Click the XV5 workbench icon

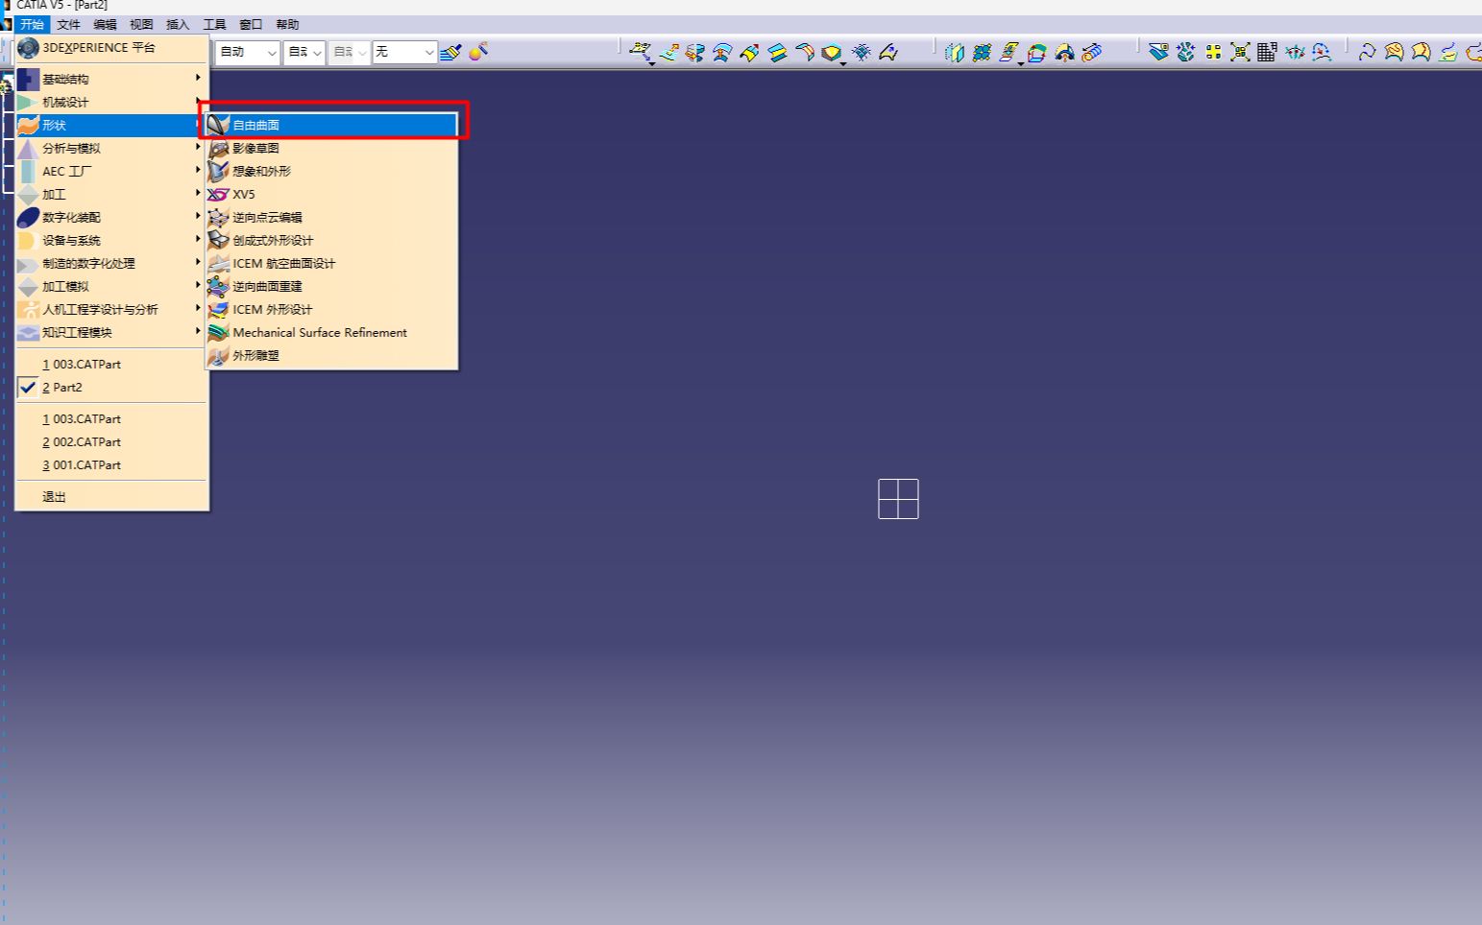(218, 194)
